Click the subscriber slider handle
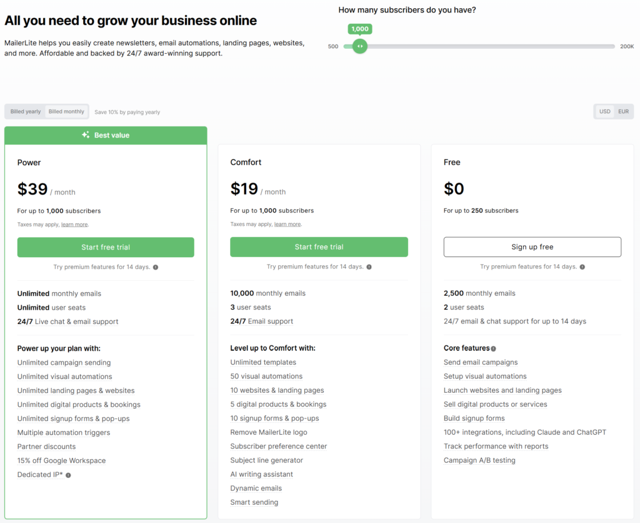Viewport: 640px width, 523px height. tap(360, 46)
